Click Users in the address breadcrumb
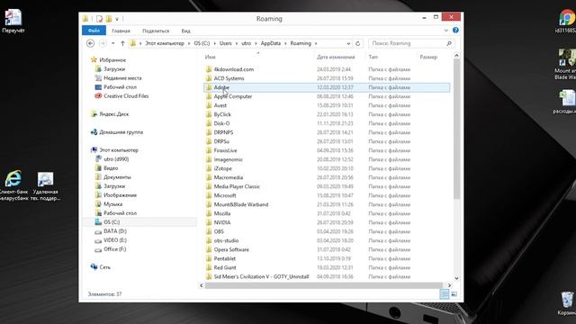 click(x=226, y=43)
